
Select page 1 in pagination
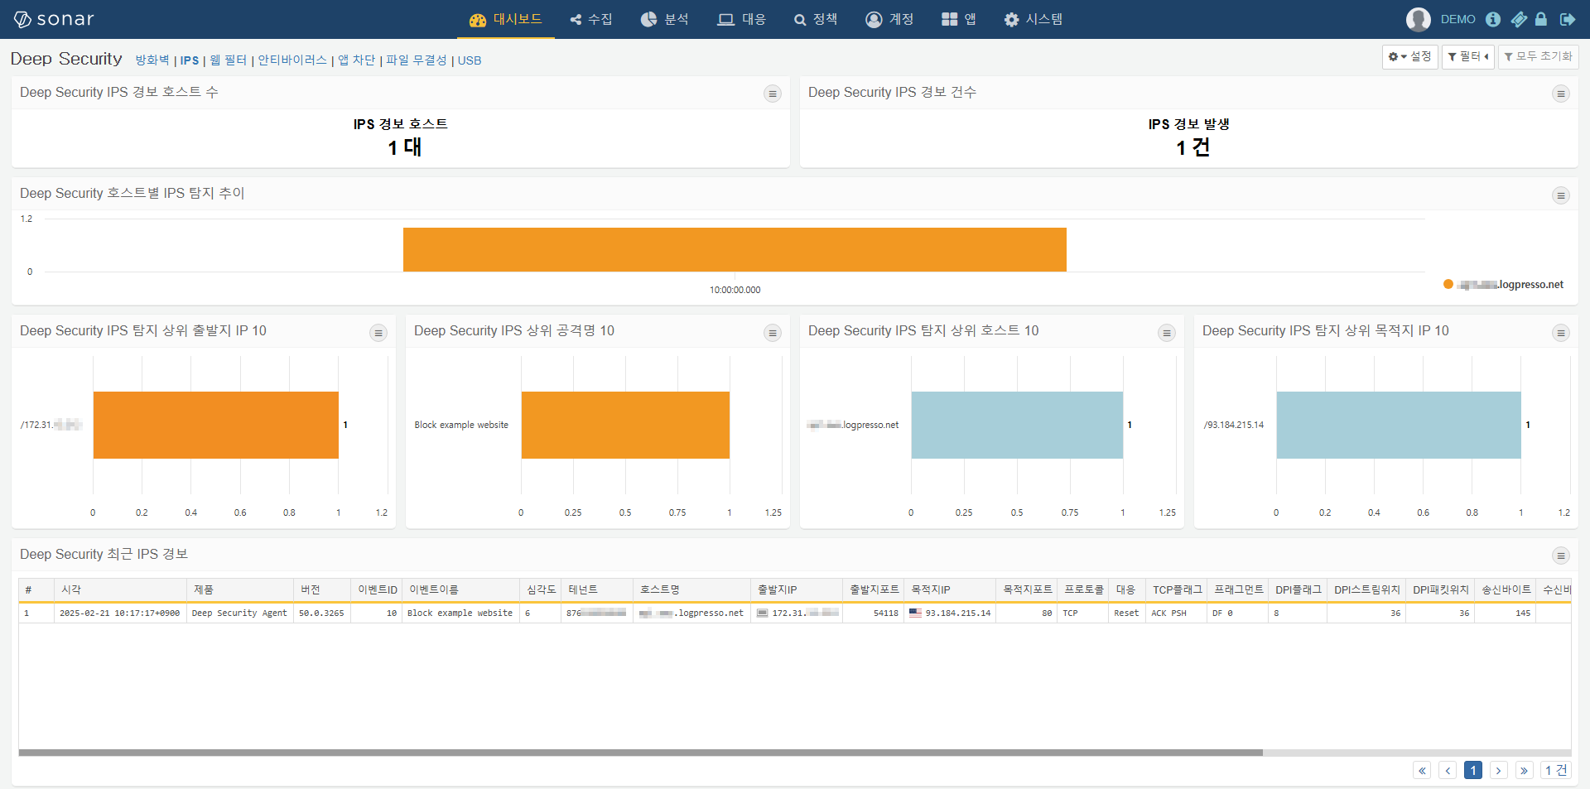(1473, 770)
